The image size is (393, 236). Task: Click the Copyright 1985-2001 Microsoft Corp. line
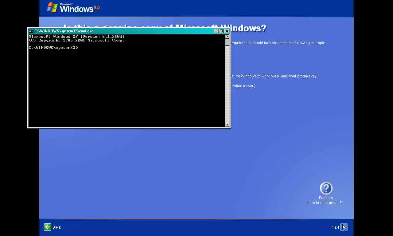pos(77,40)
